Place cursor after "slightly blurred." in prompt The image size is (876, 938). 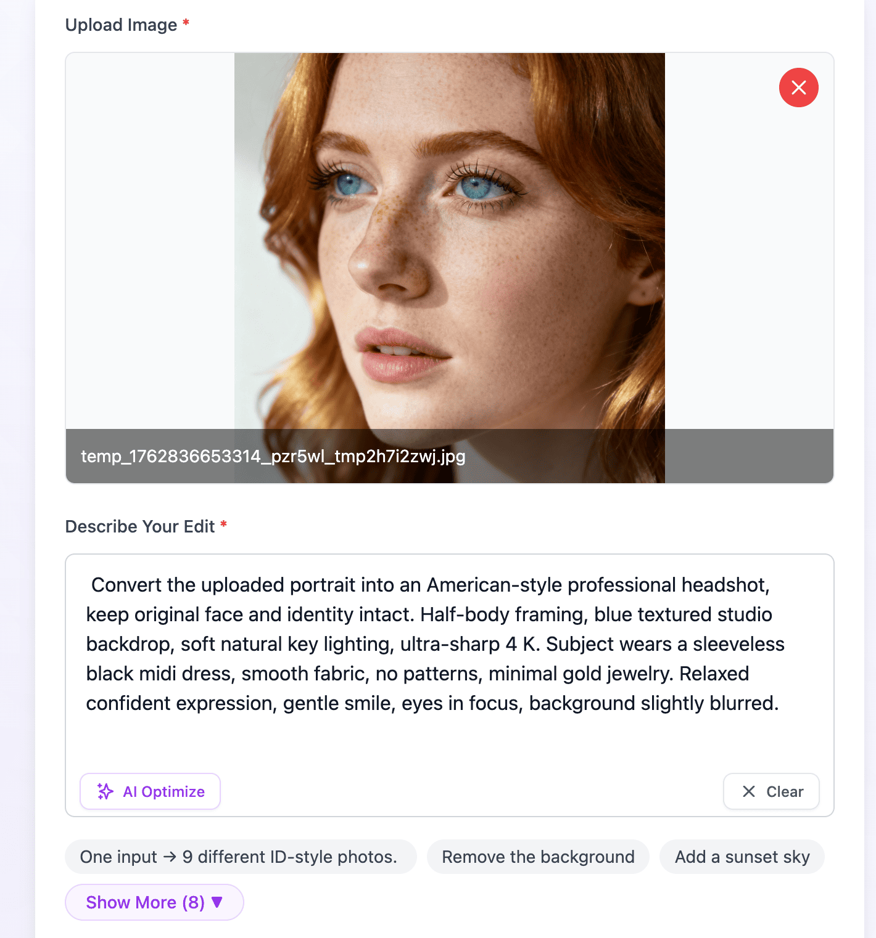coord(779,703)
